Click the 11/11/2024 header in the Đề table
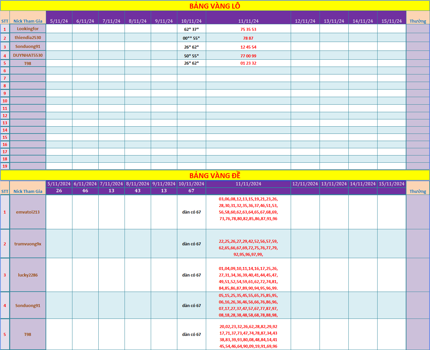Screen dimensions: 430x350 coord(248,184)
